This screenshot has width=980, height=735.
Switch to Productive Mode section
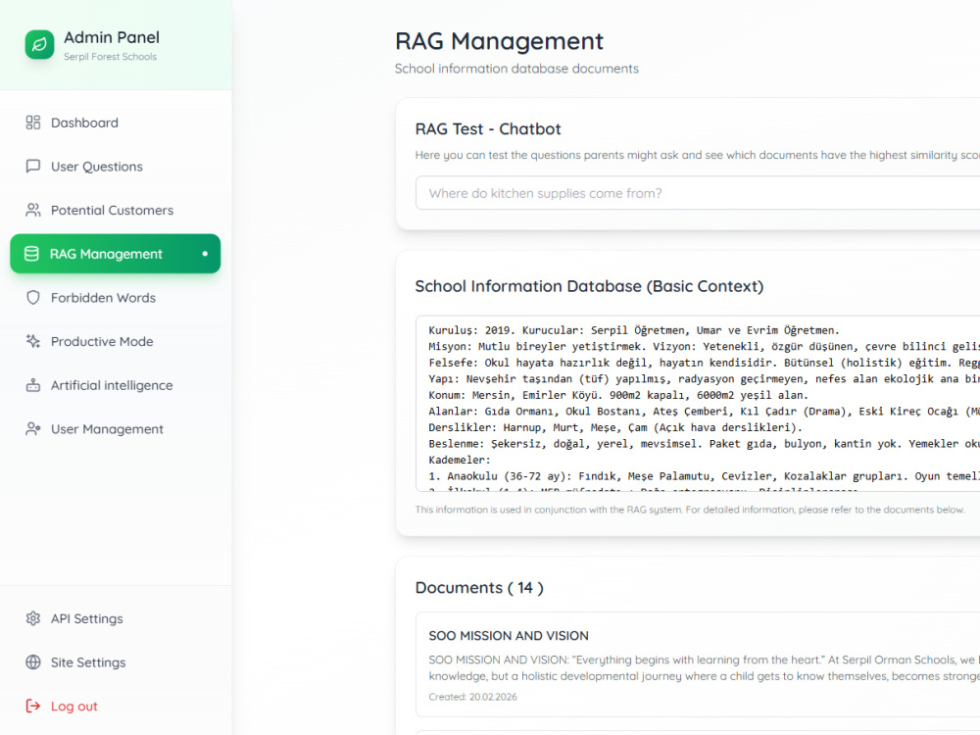coord(116,341)
